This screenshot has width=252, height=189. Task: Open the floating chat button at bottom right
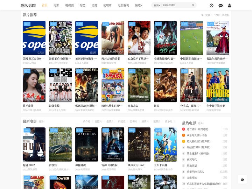pos(242,180)
